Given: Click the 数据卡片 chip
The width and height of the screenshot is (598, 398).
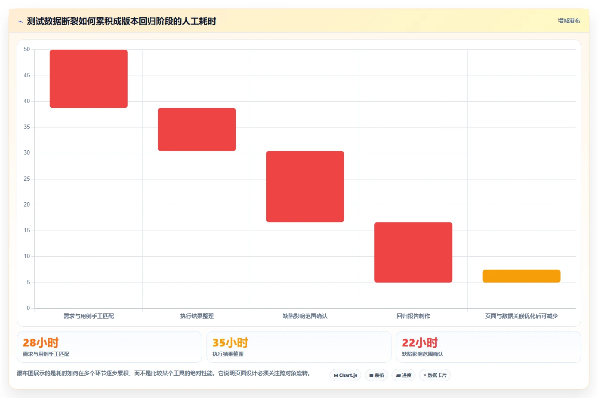Looking at the screenshot, I should [435, 375].
